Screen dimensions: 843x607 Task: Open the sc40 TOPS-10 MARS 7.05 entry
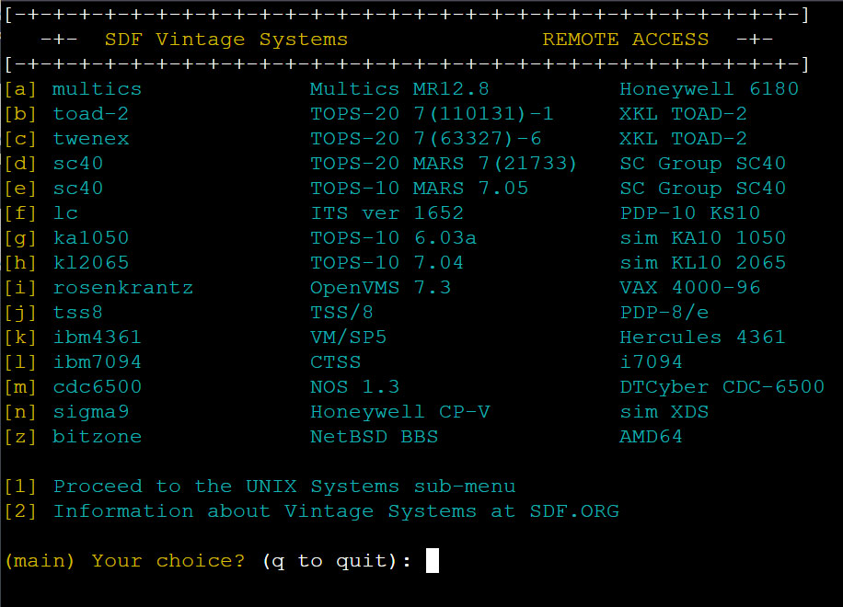click(77, 188)
